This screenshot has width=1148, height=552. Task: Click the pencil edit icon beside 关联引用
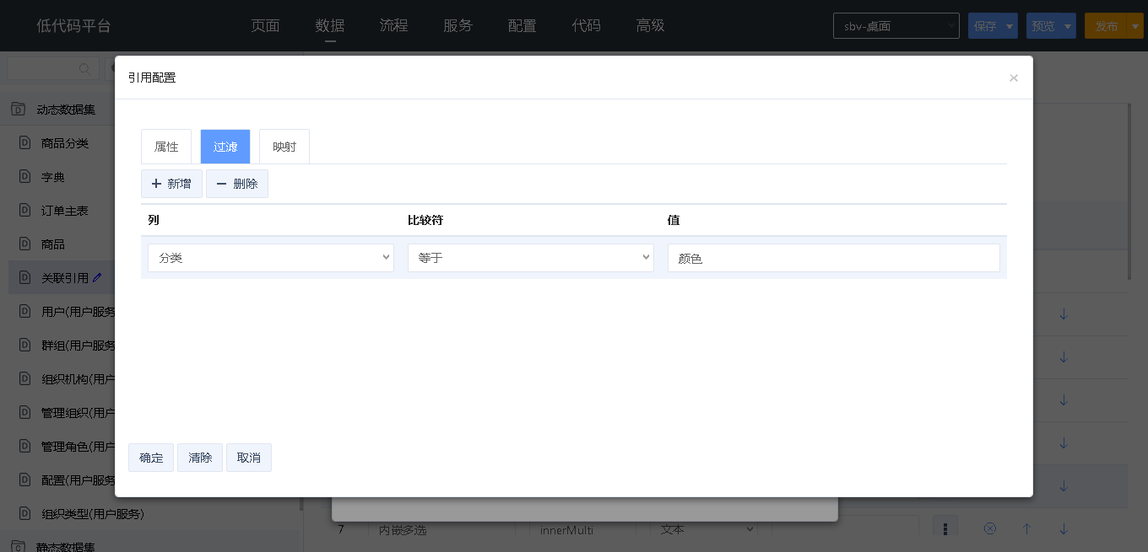(97, 277)
